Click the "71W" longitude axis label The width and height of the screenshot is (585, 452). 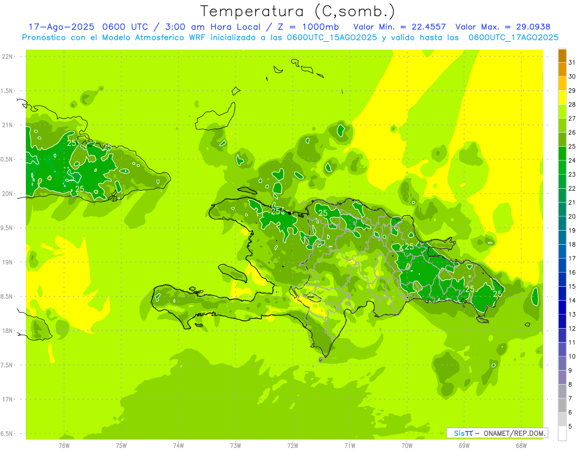click(x=350, y=446)
